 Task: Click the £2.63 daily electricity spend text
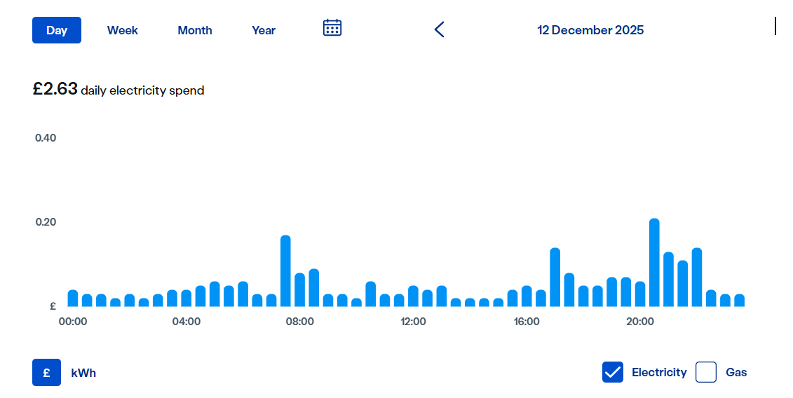pyautogui.click(x=118, y=90)
